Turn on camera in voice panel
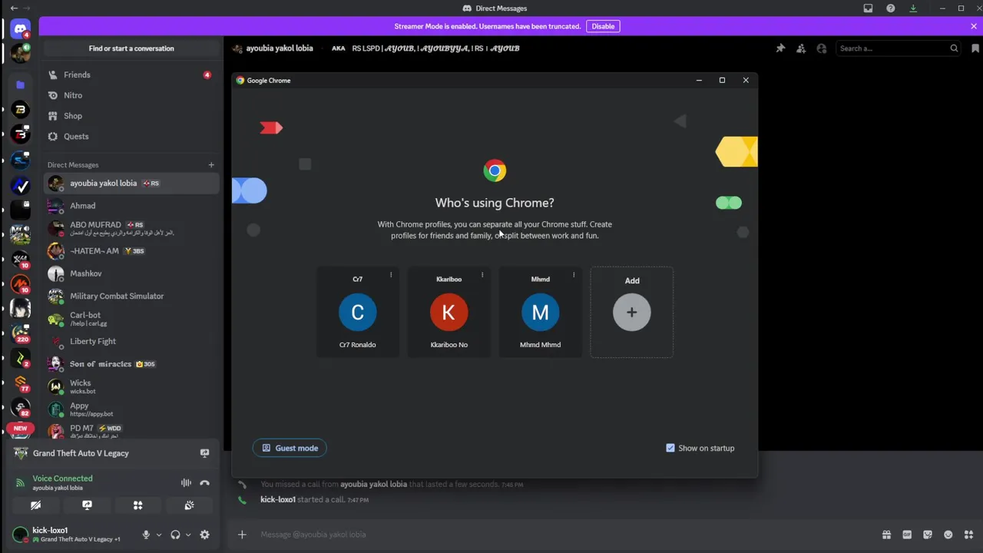983x553 pixels. click(x=35, y=505)
